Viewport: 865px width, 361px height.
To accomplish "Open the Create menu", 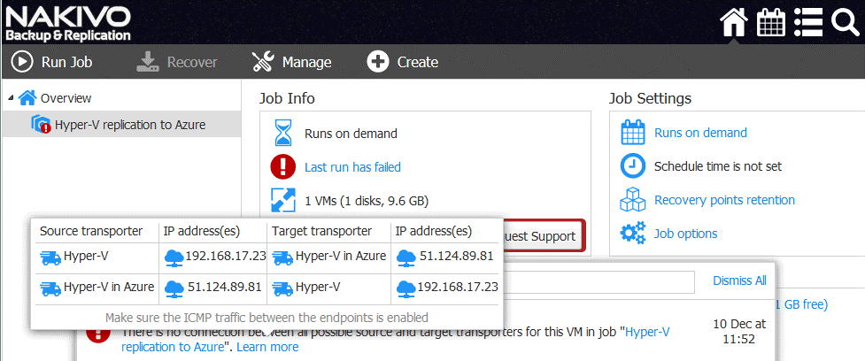I will (403, 62).
